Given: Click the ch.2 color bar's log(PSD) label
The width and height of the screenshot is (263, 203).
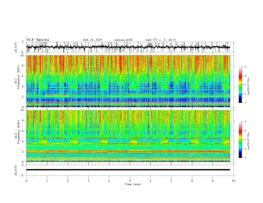Looking at the screenshot, I should click(x=248, y=141).
